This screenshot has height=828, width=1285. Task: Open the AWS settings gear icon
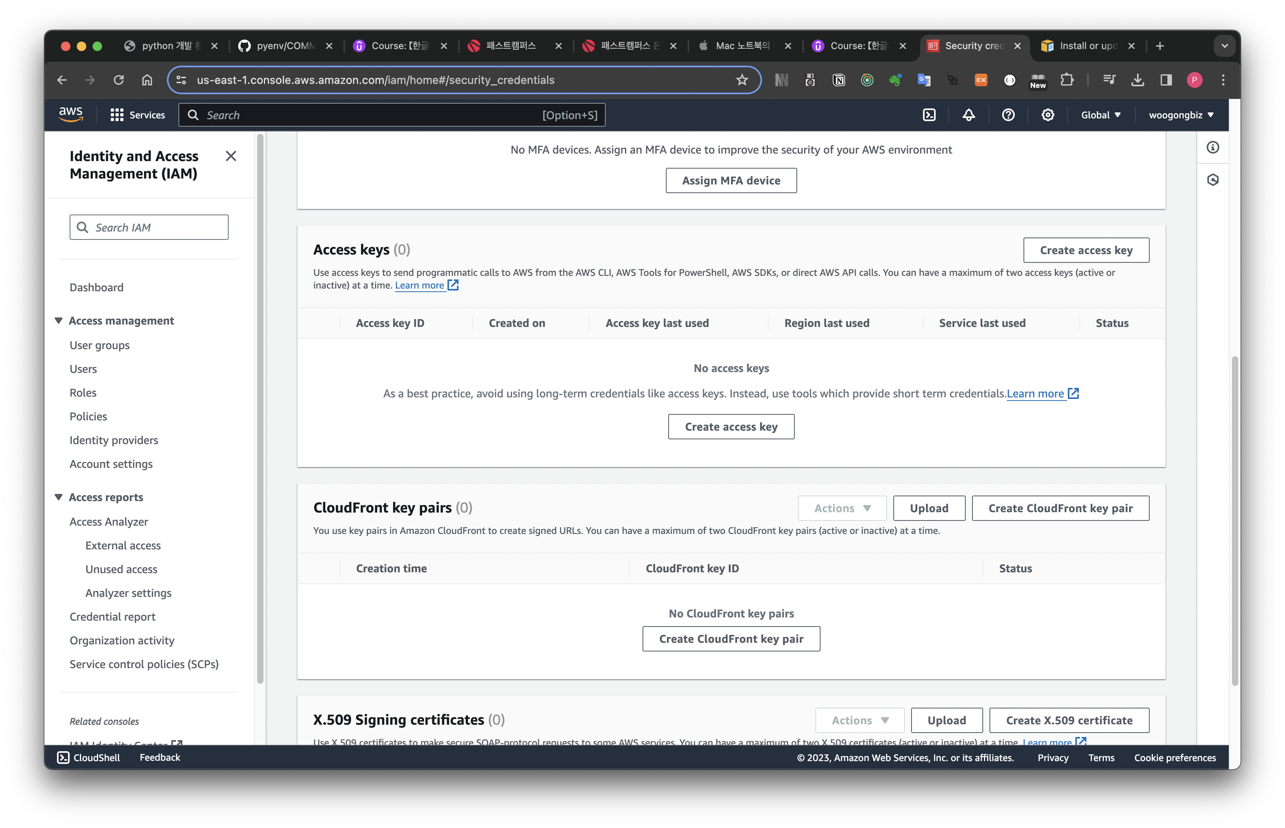point(1048,115)
